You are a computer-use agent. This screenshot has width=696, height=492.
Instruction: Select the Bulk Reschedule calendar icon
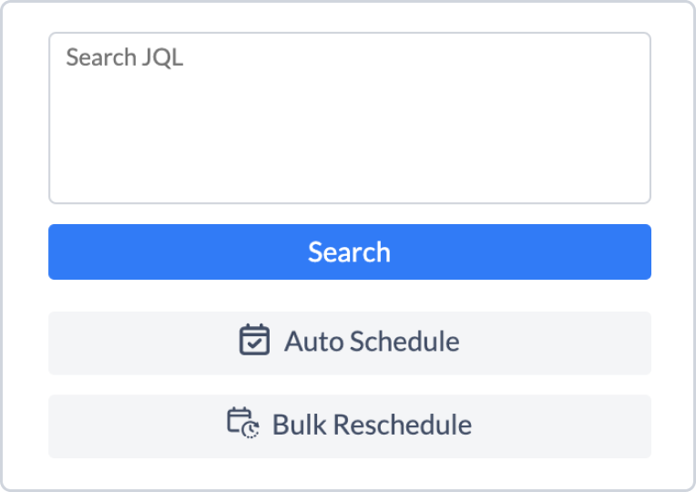[242, 424]
